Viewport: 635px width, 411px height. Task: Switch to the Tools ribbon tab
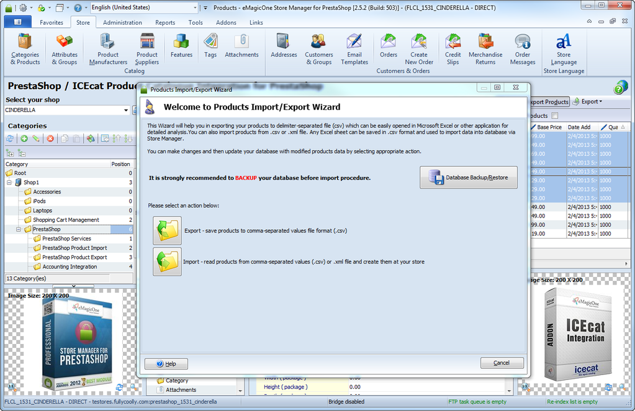[196, 23]
